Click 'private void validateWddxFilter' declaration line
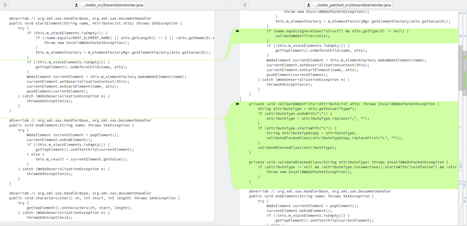This screenshot has width=467, height=226. (x=344, y=104)
